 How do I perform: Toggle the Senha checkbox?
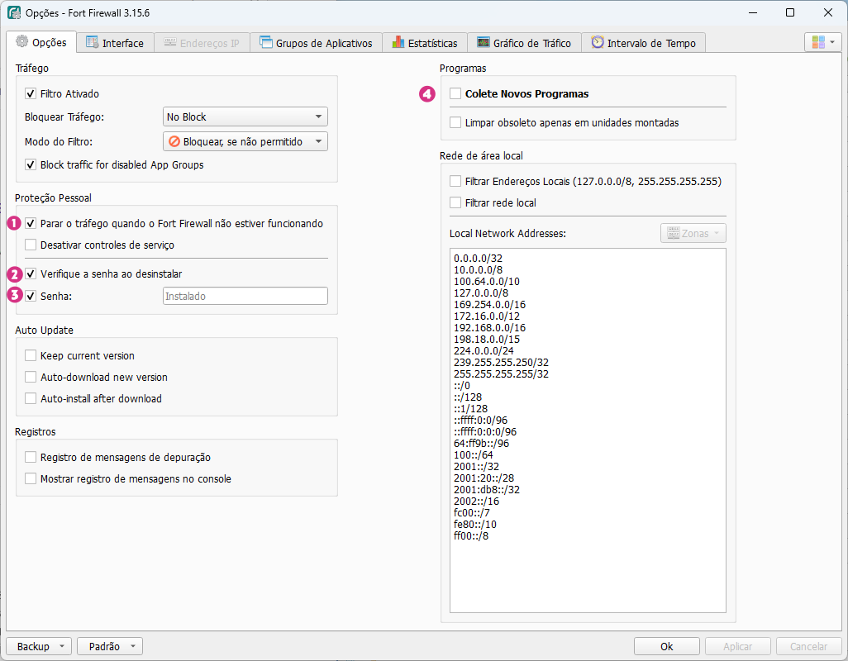tap(31, 296)
